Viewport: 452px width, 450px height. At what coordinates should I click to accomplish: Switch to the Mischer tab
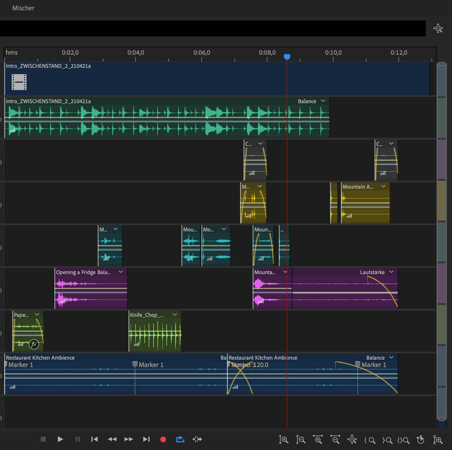click(x=23, y=8)
